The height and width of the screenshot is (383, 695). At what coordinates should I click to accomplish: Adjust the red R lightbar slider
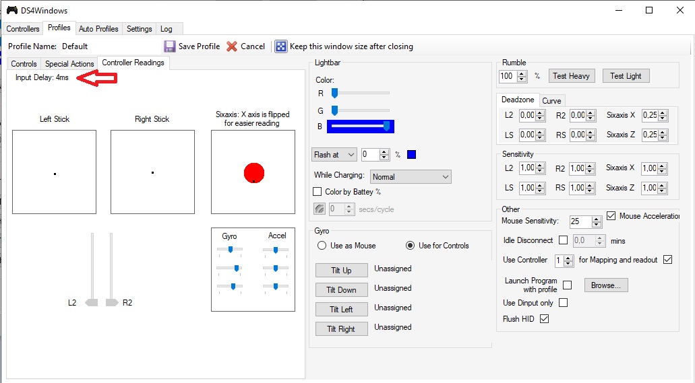[x=361, y=93]
